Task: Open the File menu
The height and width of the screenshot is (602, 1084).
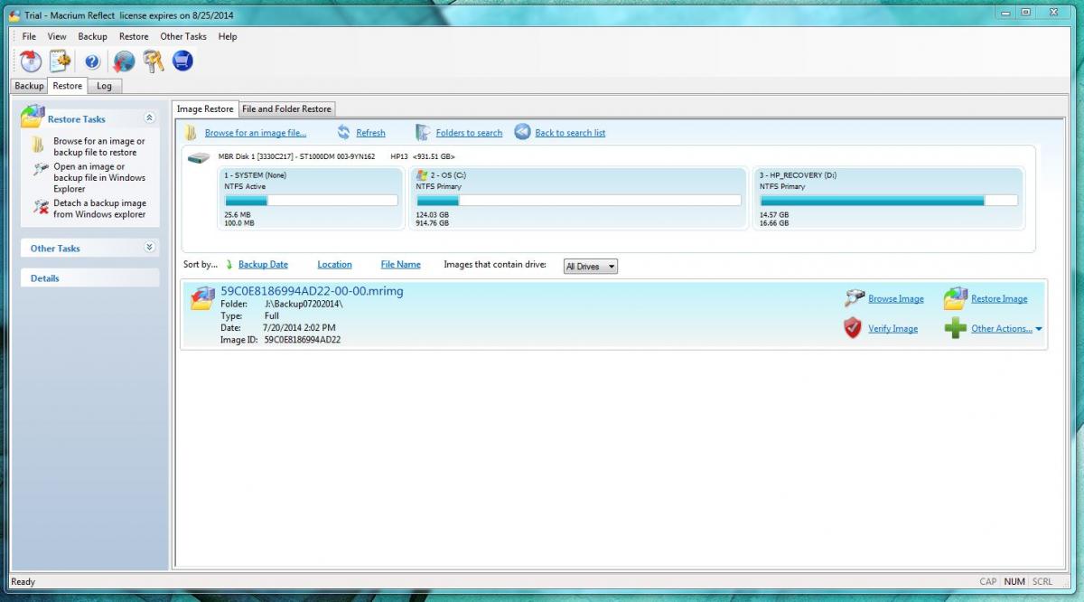Action: [x=29, y=36]
